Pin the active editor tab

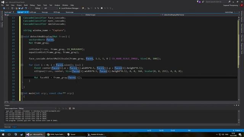[25, 12]
